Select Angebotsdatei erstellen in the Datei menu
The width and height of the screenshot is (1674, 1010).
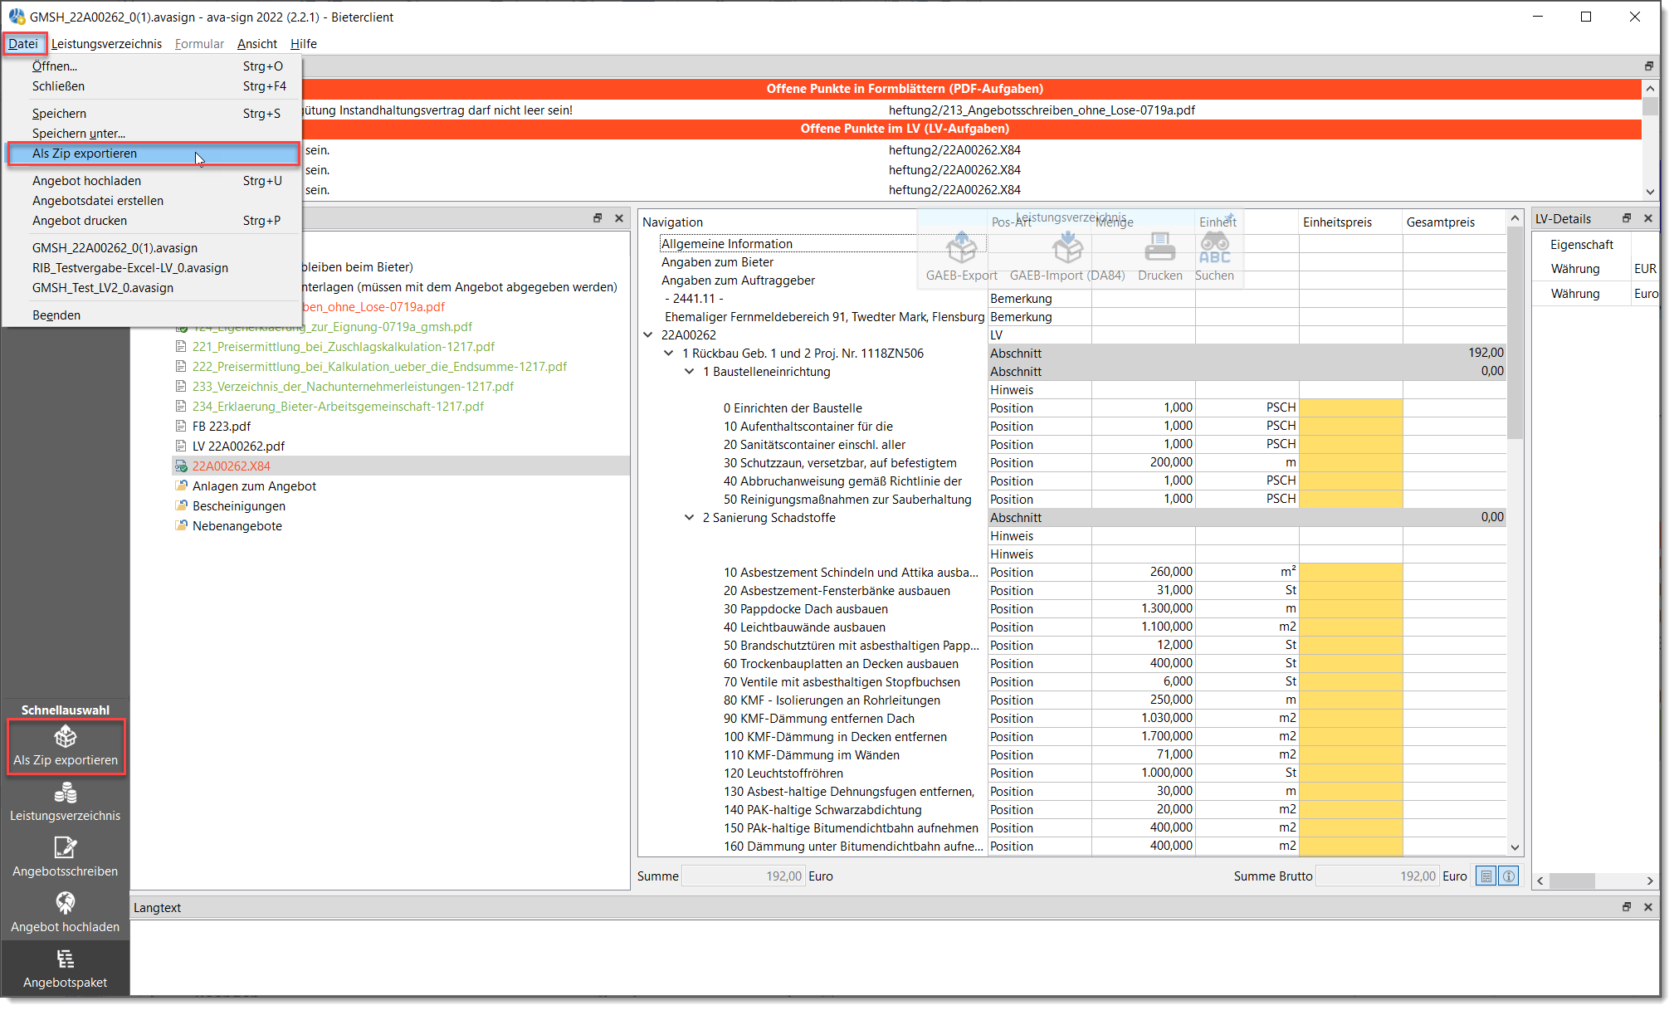click(154, 201)
